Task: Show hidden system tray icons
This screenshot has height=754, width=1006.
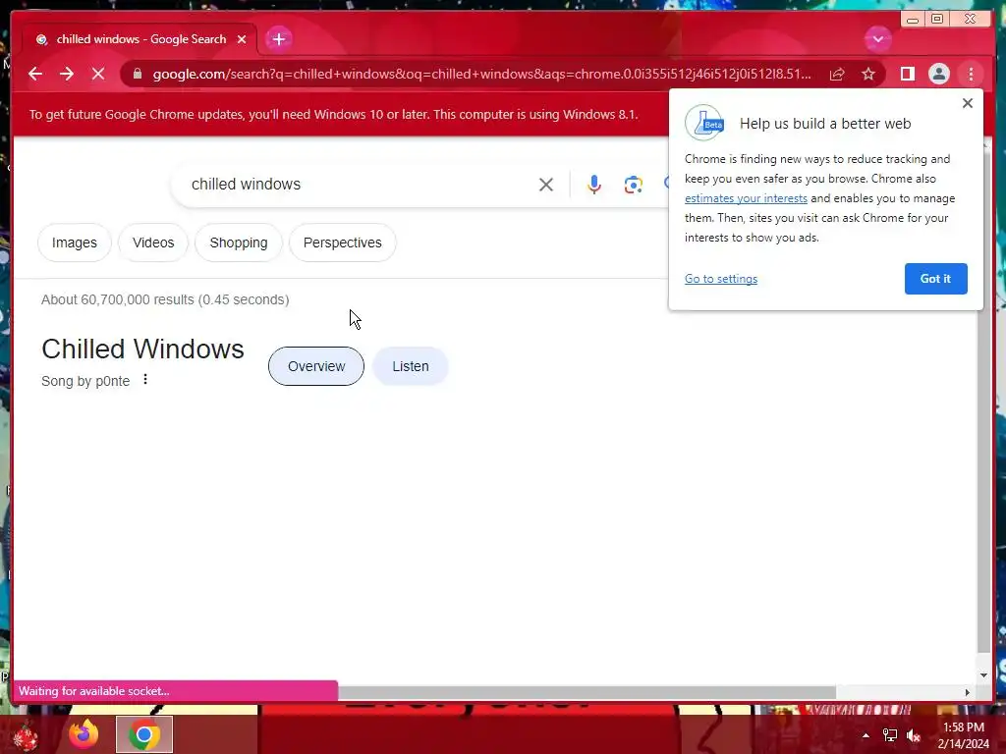Action: pyautogui.click(x=866, y=735)
